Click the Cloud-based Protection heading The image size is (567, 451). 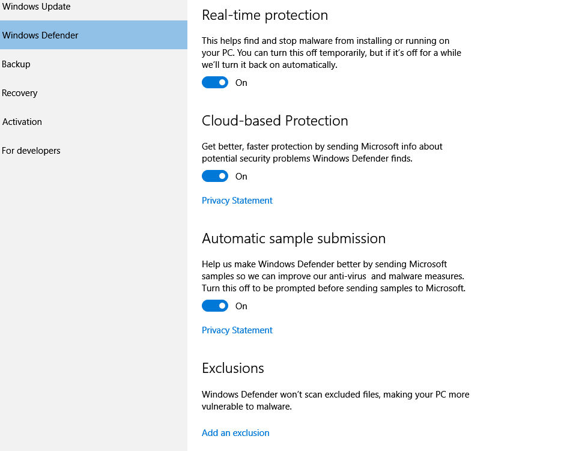click(x=275, y=121)
